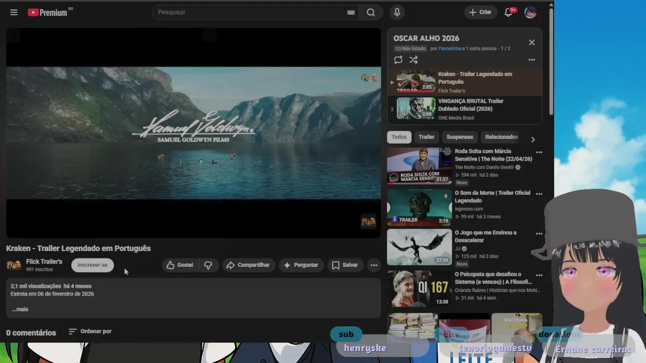Open the OSCAR ALHO 2026 playlist title

coord(426,38)
